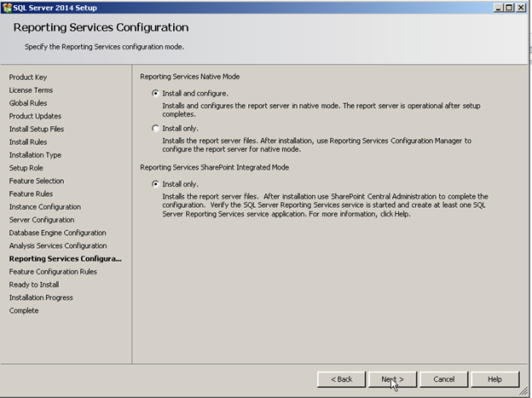532x398 pixels.
Task: Select Native Mode Install and configure option
Action: click(155, 93)
